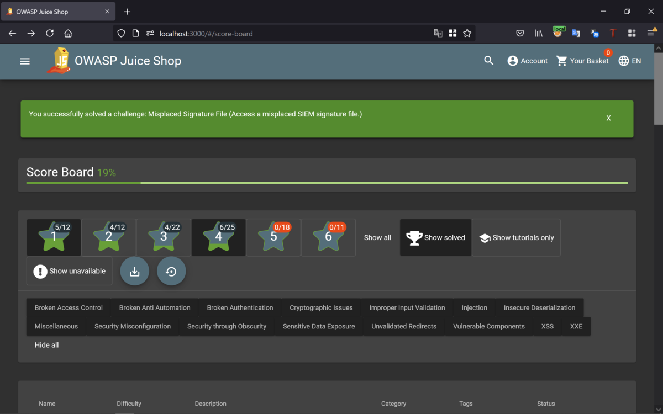Select the Vulnerable Components category

(x=489, y=326)
